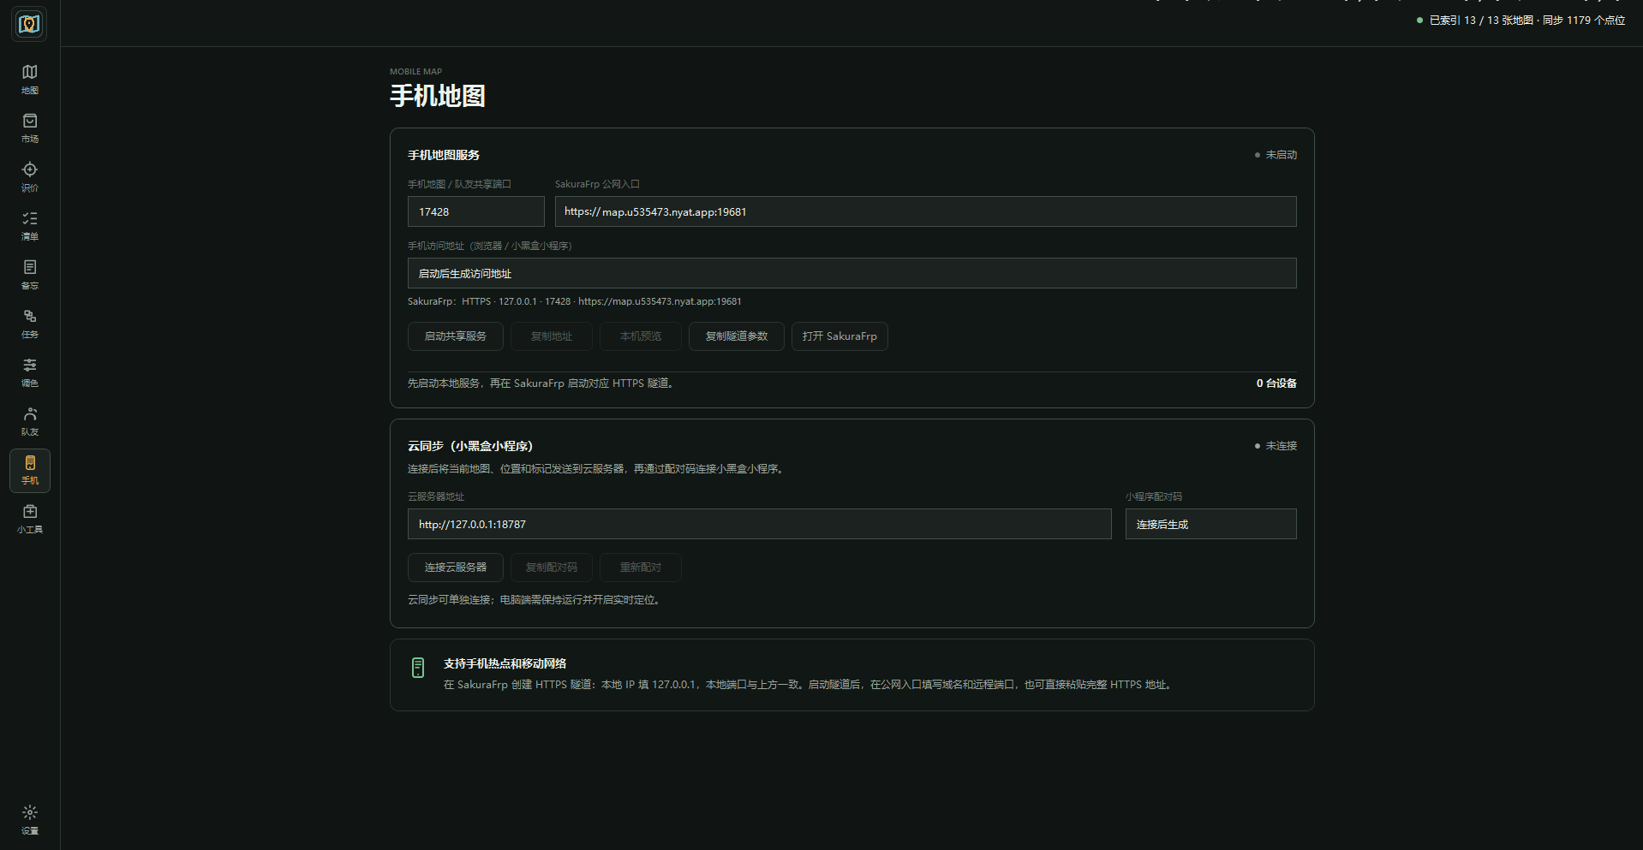Viewport: 1643px width, 850px height.
Task: Click the 未启动 service status indicator
Action: [x=1276, y=155]
